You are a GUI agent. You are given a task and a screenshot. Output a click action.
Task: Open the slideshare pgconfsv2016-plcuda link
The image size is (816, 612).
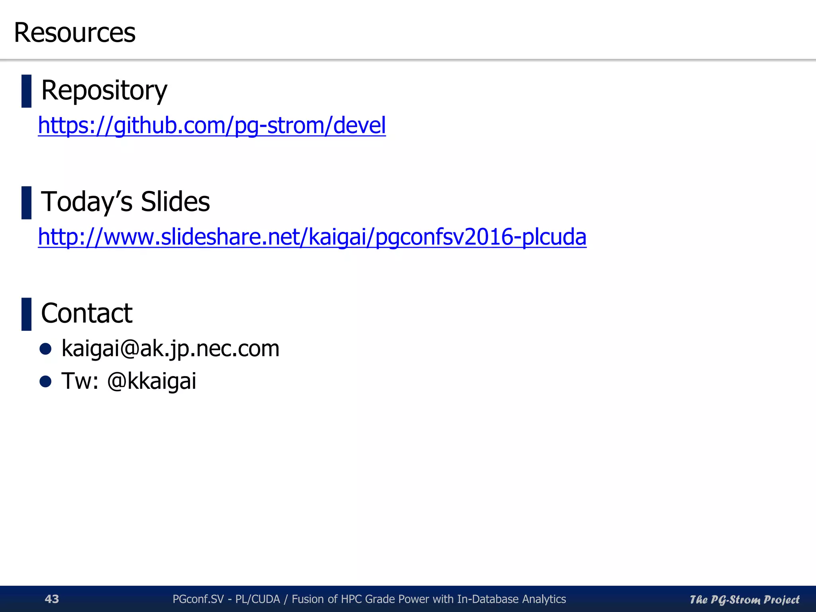[312, 237]
